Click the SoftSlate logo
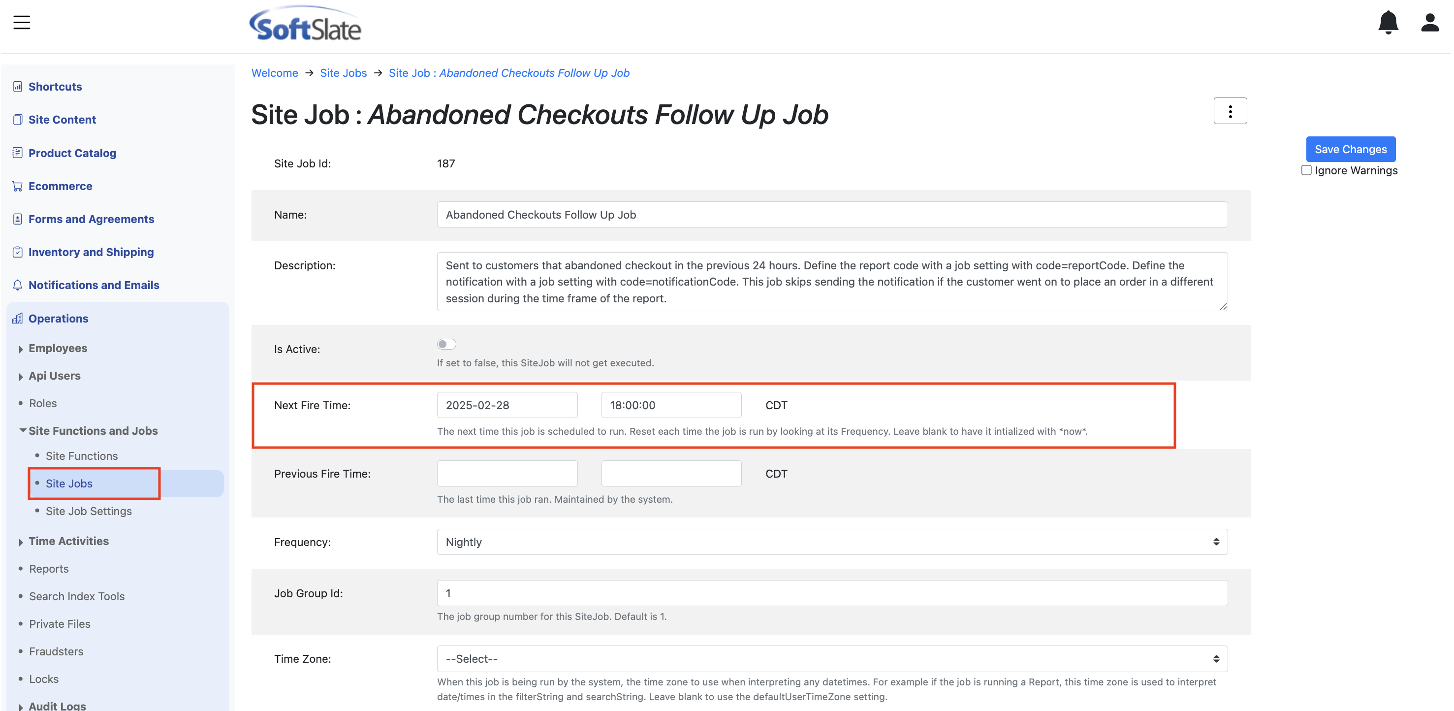Image resolution: width=1454 pixels, height=711 pixels. coord(305,25)
